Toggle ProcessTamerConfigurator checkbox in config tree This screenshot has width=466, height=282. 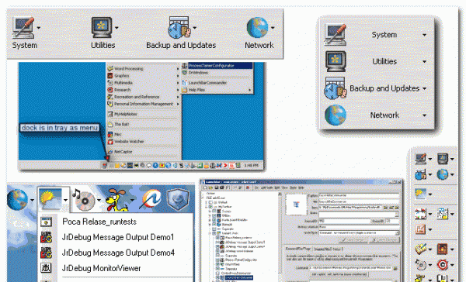(217, 260)
